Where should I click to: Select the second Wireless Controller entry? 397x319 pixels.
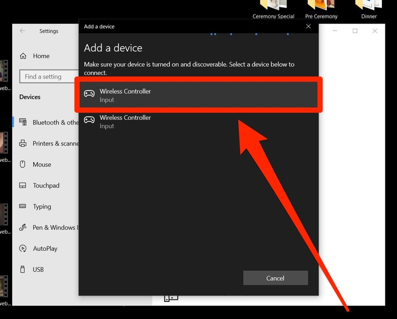coord(198,122)
